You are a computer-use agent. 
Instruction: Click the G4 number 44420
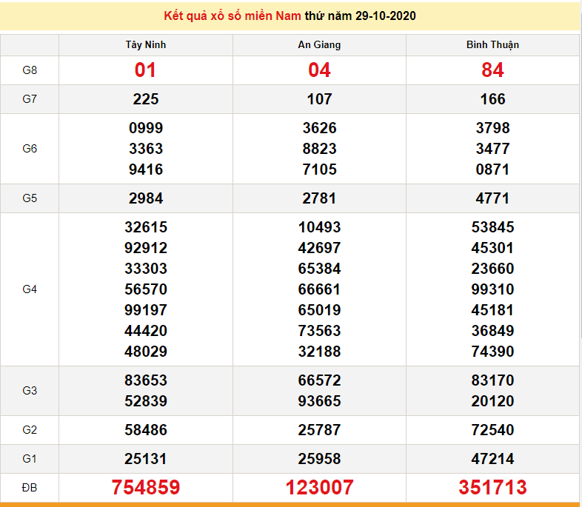tap(146, 331)
